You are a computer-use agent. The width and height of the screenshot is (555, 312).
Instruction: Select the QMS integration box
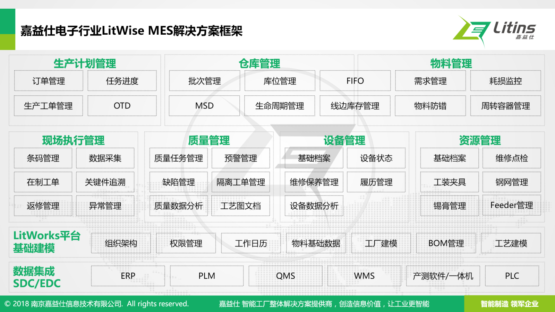pos(285,276)
